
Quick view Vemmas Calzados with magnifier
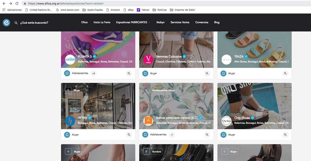pos(207,73)
